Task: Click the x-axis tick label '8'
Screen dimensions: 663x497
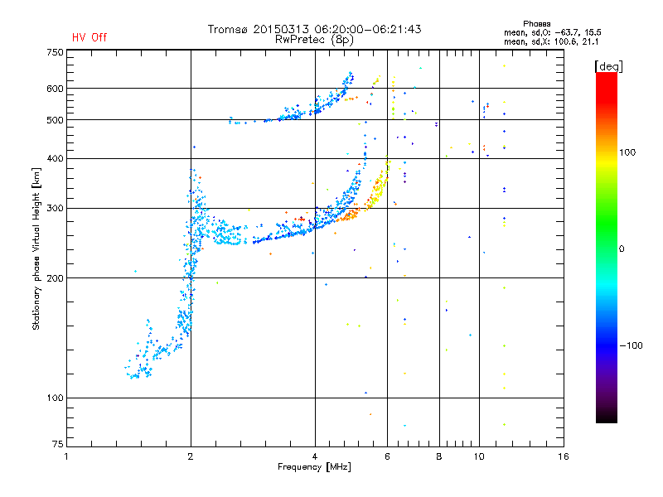Action: 439,456
